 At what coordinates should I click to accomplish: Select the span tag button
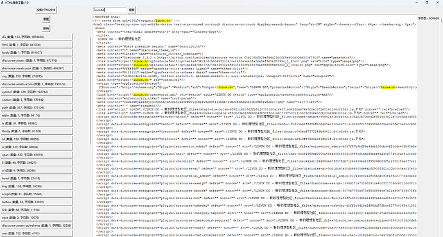(37, 155)
